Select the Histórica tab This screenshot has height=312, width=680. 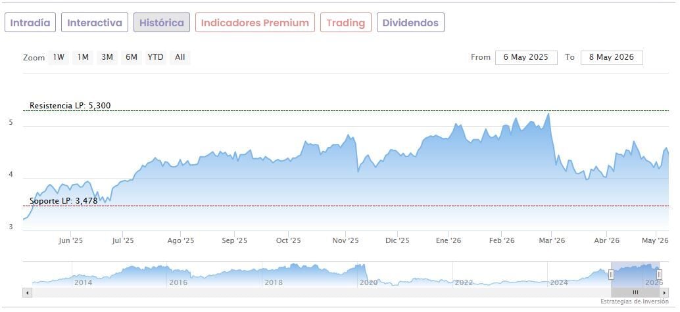pyautogui.click(x=162, y=22)
